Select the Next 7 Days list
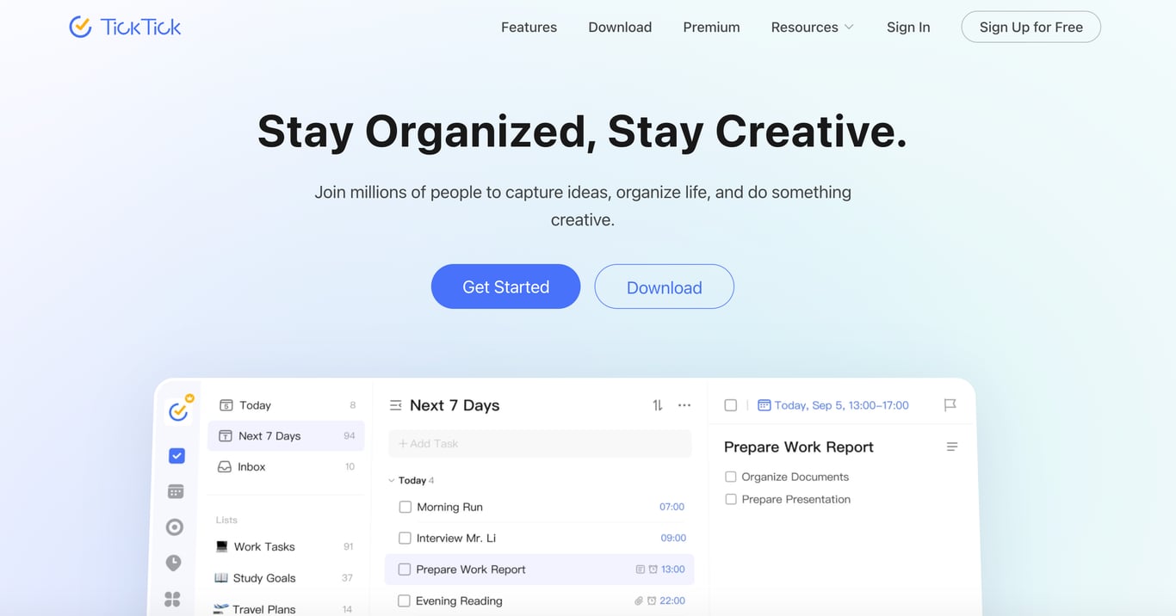Viewport: 1176px width, 616px height. click(286, 436)
